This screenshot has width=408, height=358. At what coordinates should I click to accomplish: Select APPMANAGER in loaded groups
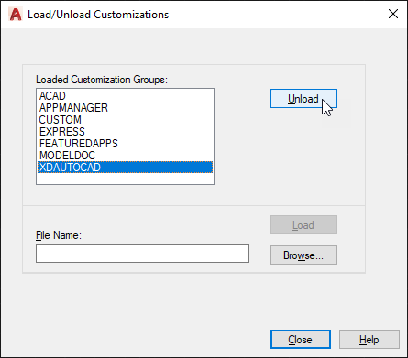pyautogui.click(x=125, y=108)
